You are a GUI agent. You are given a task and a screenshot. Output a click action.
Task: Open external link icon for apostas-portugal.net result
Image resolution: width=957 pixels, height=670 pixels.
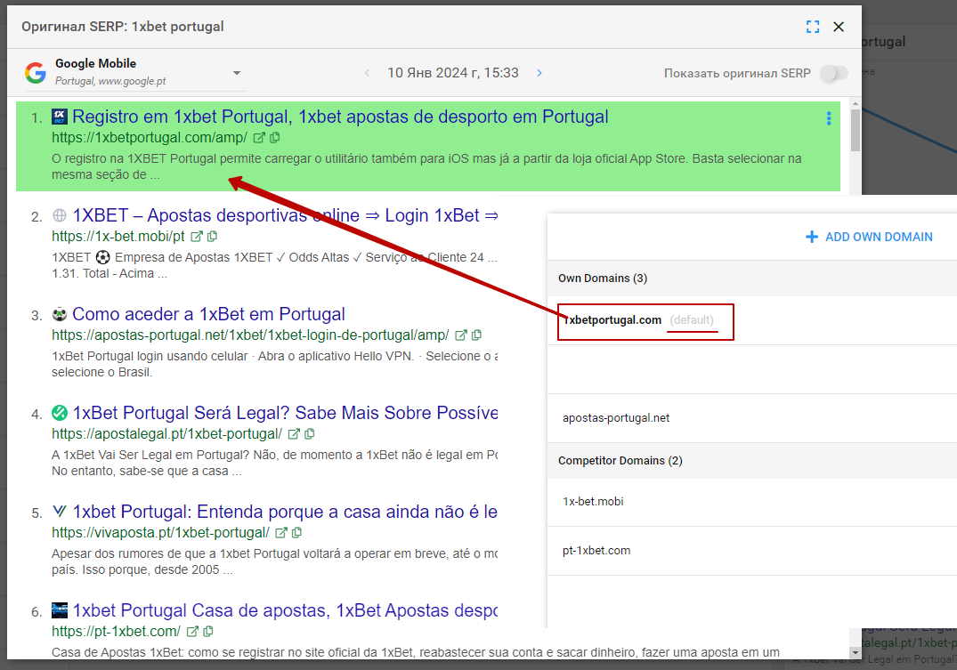[x=461, y=335]
